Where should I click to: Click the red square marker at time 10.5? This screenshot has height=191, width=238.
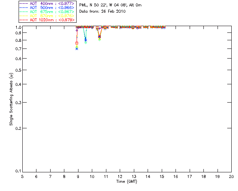coord(99,37)
